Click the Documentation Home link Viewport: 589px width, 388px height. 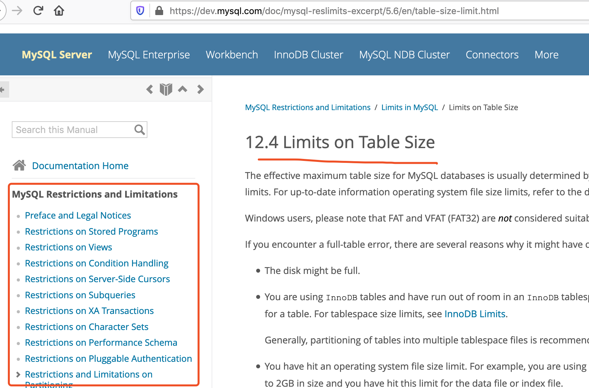[x=80, y=165]
